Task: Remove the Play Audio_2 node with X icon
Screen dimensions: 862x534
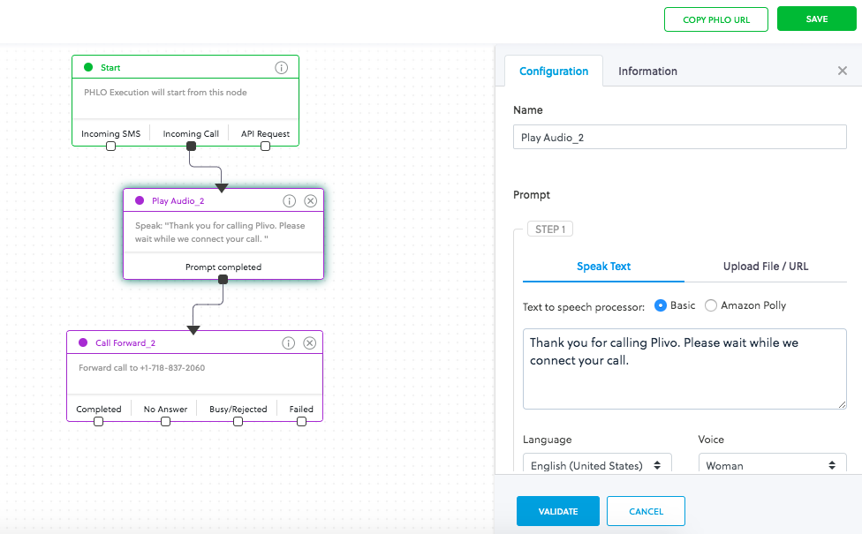Action: [x=310, y=201]
